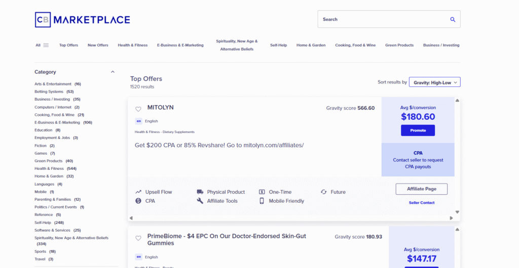The image size is (519, 268).
Task: Click the search magnifier icon
Action: [453, 20]
